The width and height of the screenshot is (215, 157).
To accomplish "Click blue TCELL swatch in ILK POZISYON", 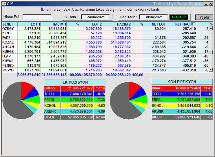I will pyautogui.click(x=52, y=94).
